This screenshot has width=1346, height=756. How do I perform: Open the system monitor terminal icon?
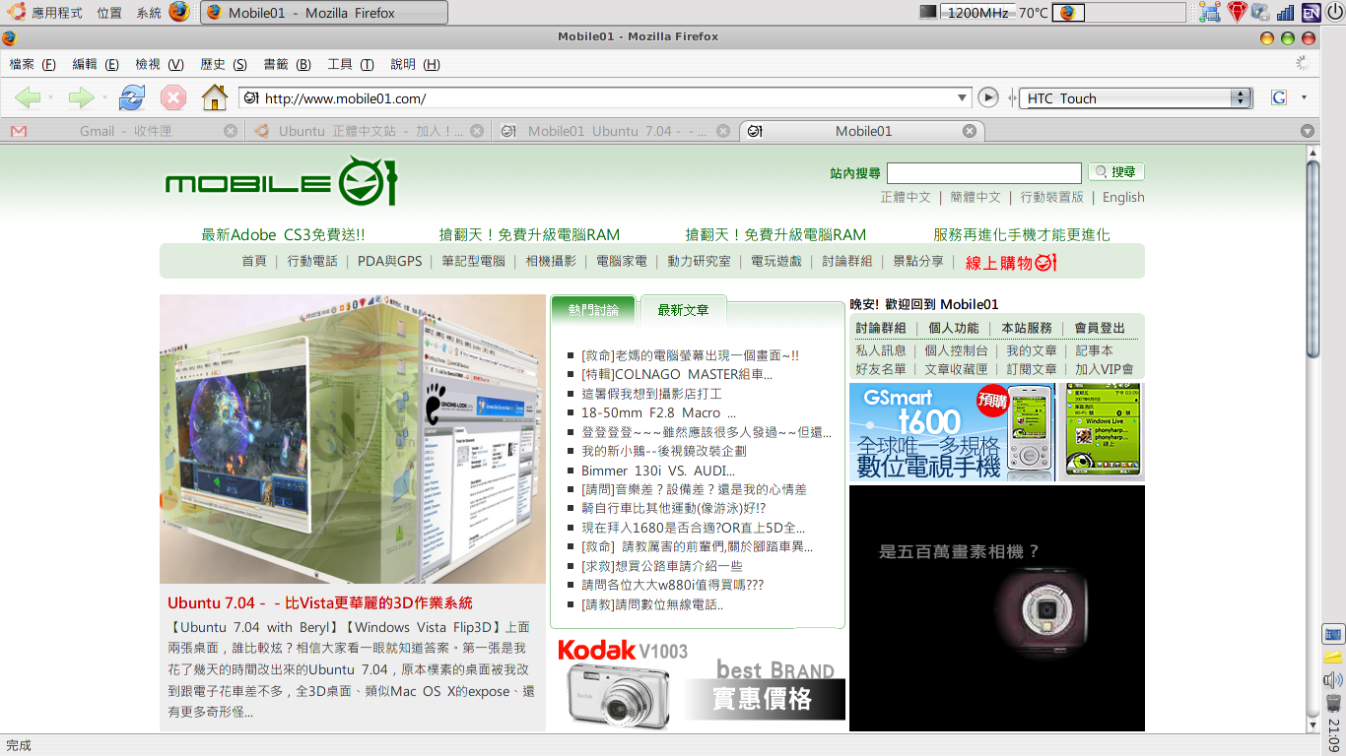pyautogui.click(x=928, y=12)
